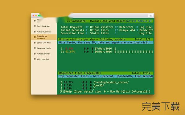
Task: Click the Static Files label
Action: coord(99,33)
